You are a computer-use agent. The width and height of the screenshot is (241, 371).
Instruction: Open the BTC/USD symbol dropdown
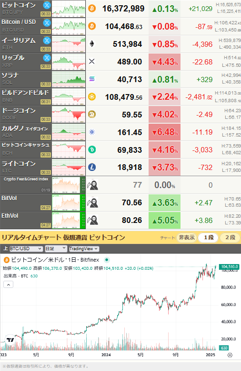coord(26,249)
